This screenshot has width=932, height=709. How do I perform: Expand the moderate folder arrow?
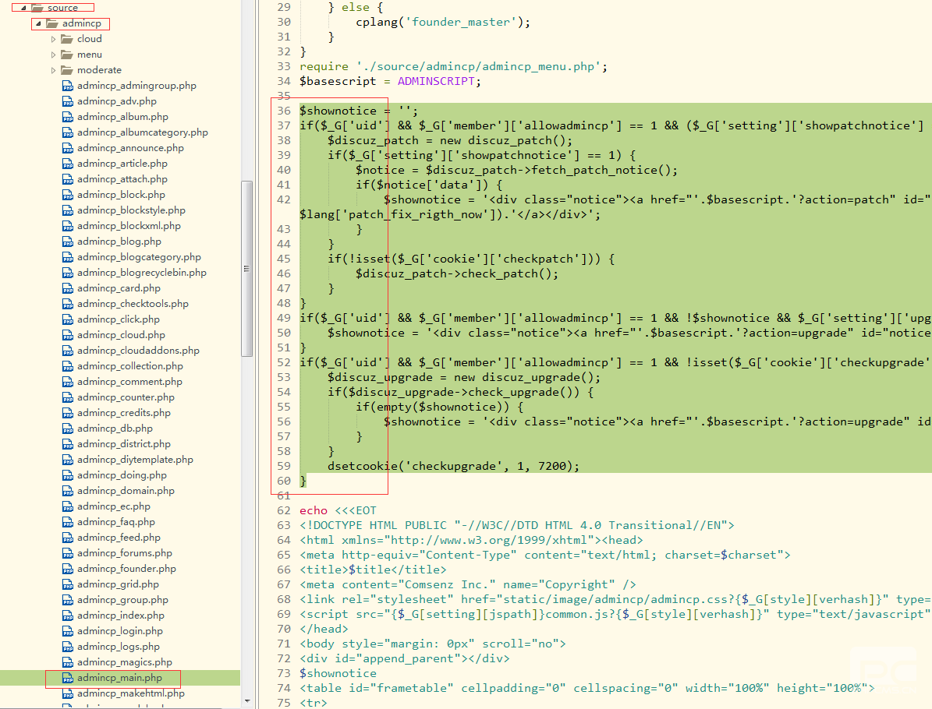[54, 70]
